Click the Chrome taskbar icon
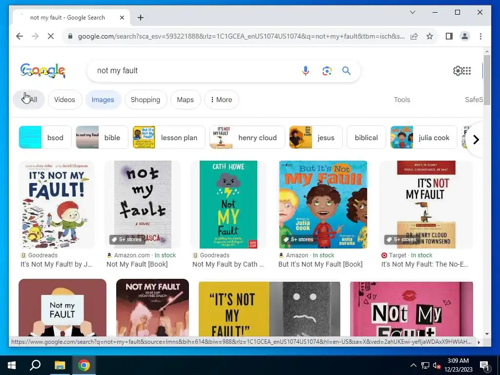The width and height of the screenshot is (500, 375). click(x=84, y=365)
